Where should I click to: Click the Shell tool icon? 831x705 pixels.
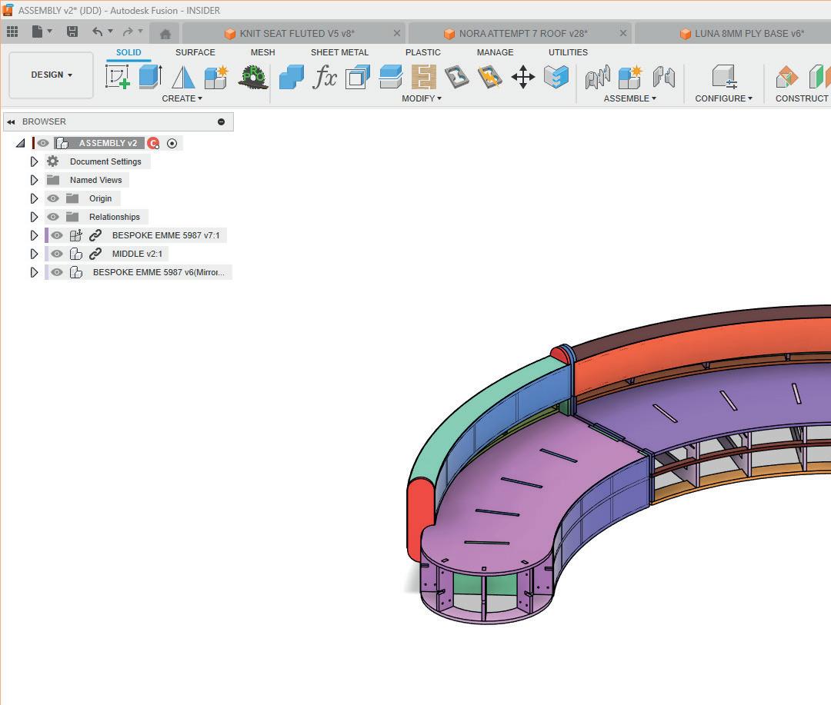click(x=358, y=77)
